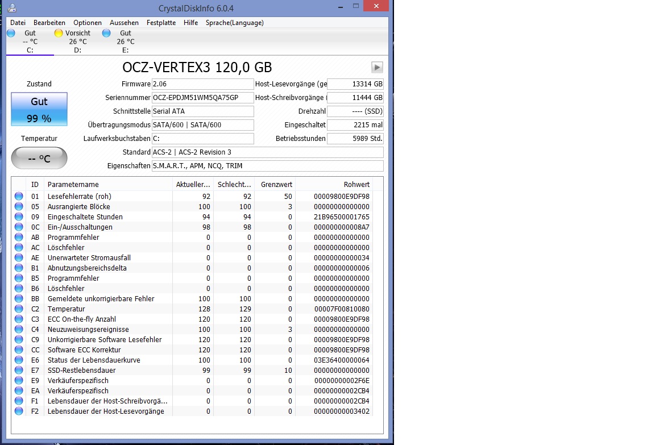
Task: Click the temperature -- °C indicator
Action: pos(39,158)
